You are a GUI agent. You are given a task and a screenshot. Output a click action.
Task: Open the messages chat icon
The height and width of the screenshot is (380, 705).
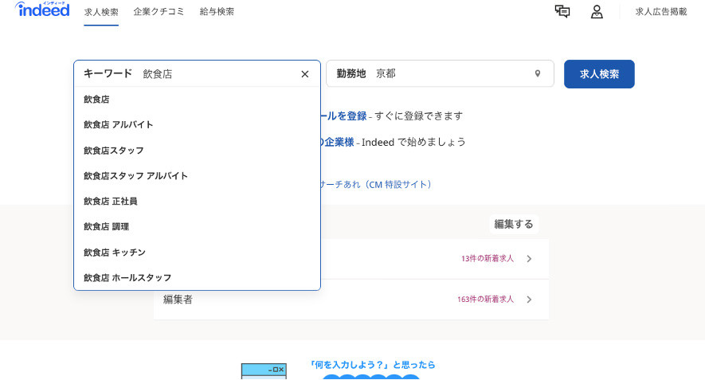click(562, 11)
